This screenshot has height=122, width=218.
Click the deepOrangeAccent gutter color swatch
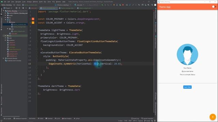tap(33, 19)
